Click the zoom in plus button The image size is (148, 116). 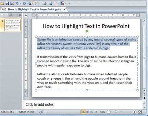[x=135, y=112]
